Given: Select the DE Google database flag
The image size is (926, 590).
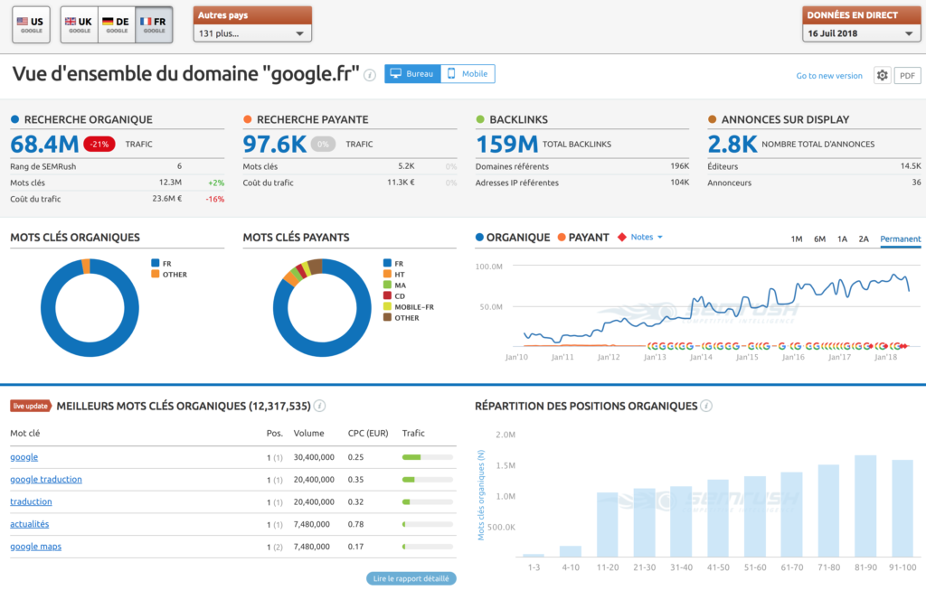Looking at the screenshot, I should tap(116, 24).
